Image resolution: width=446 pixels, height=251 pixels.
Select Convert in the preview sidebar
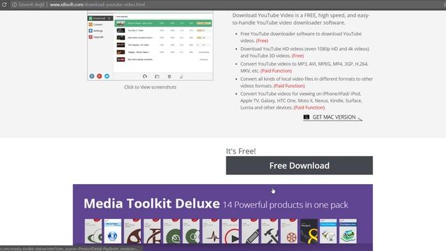pyautogui.click(x=95, y=24)
